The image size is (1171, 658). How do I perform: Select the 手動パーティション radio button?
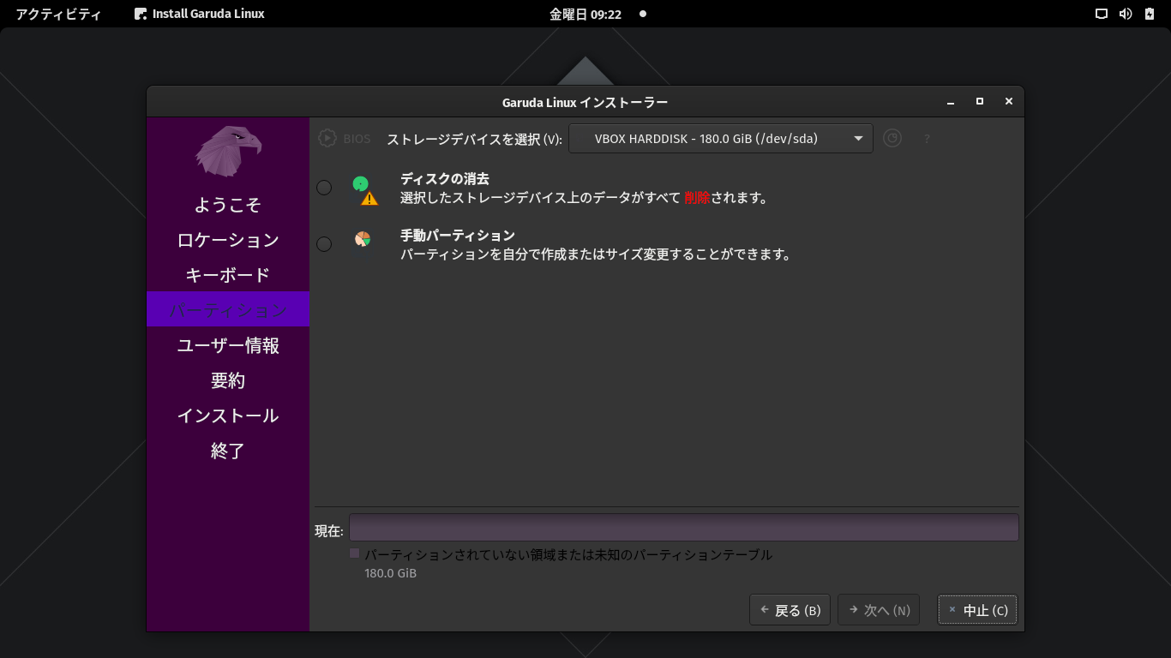pos(324,244)
